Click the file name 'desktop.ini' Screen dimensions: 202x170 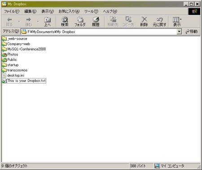(16, 76)
